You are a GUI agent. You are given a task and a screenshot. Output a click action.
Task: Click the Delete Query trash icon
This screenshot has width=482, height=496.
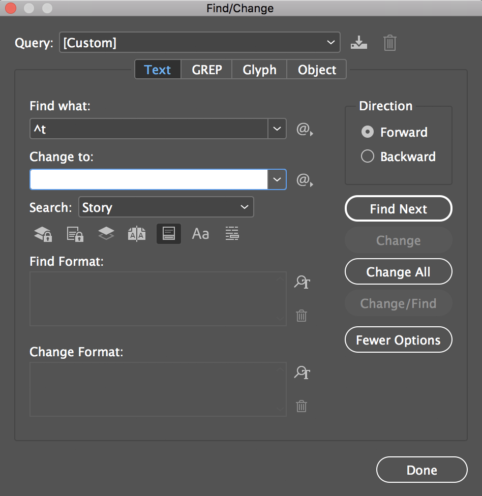pos(389,43)
